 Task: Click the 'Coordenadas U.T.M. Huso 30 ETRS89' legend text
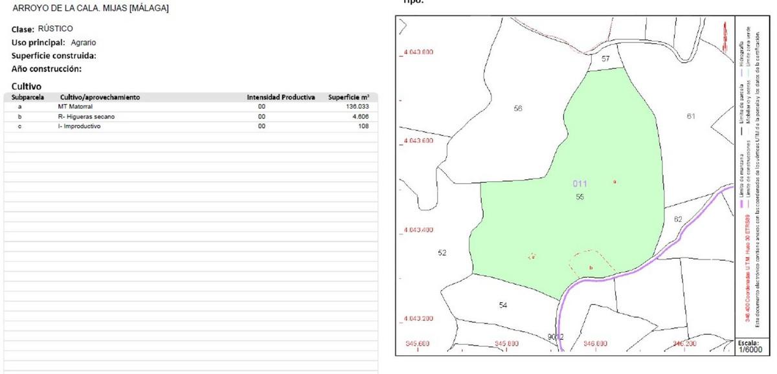coord(748,256)
